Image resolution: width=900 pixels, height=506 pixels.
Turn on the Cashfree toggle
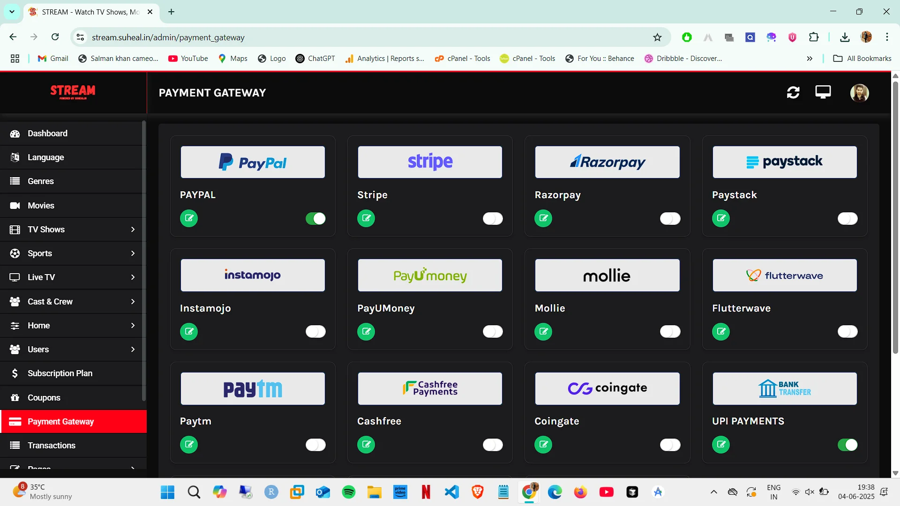pyautogui.click(x=493, y=445)
